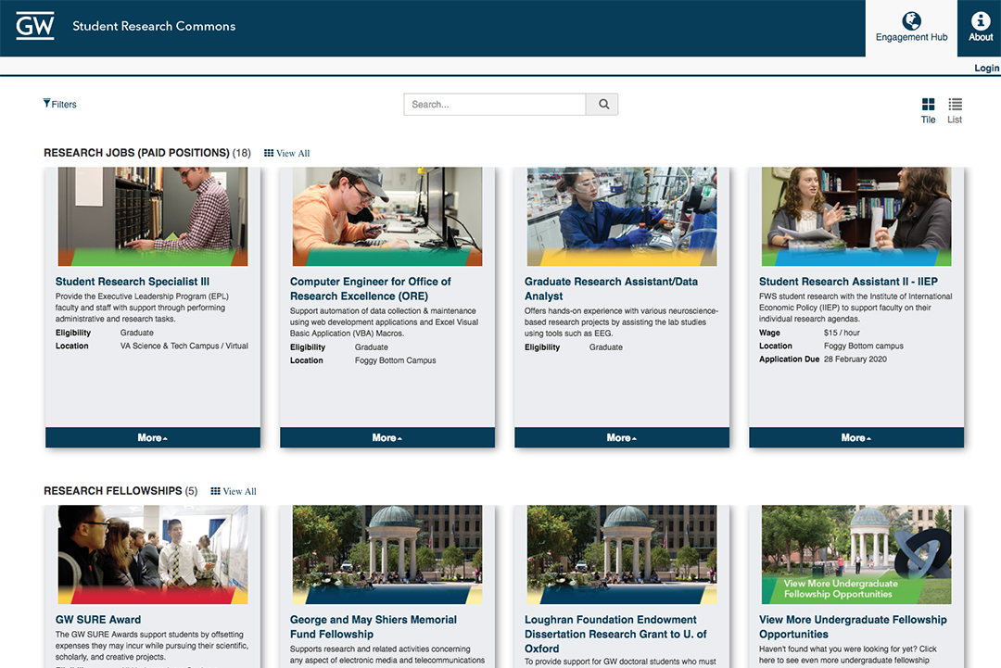Select Student Research Commons header title
Viewport: 1001px width, 668px height.
(154, 26)
